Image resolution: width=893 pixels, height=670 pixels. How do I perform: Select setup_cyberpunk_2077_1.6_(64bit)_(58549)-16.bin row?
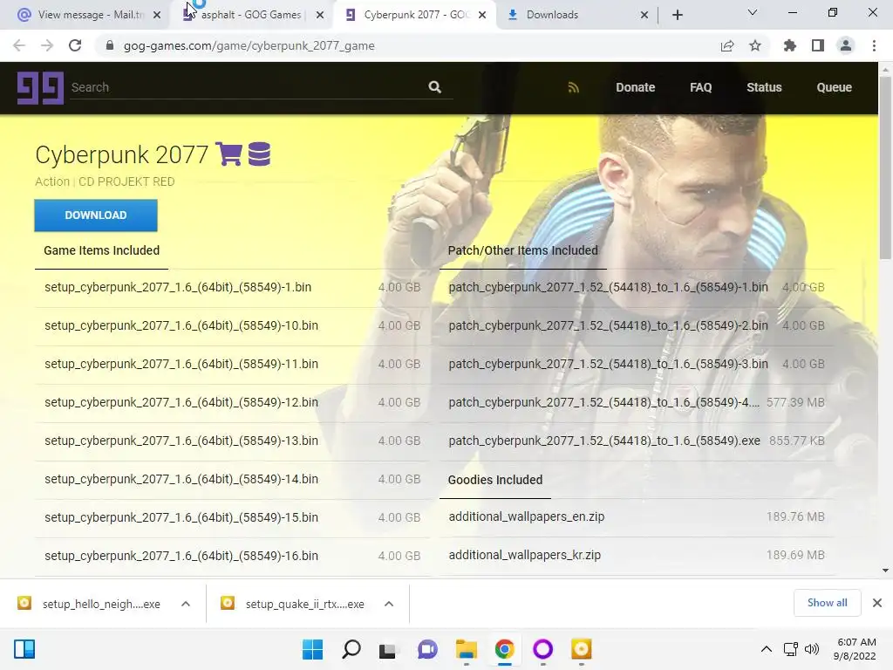(232, 556)
